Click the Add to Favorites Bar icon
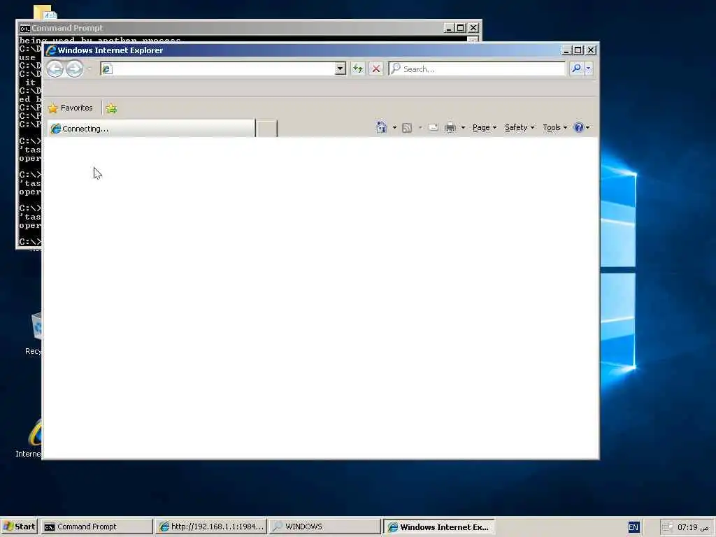Viewport: 716px width, 537px height. pyautogui.click(x=111, y=108)
